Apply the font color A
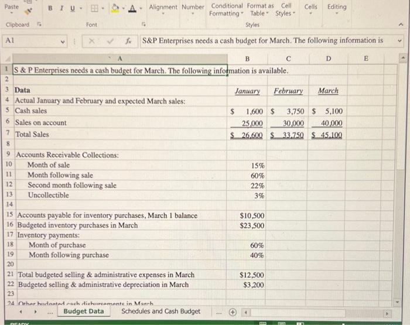This screenshot has width=410, height=325. [x=132, y=9]
